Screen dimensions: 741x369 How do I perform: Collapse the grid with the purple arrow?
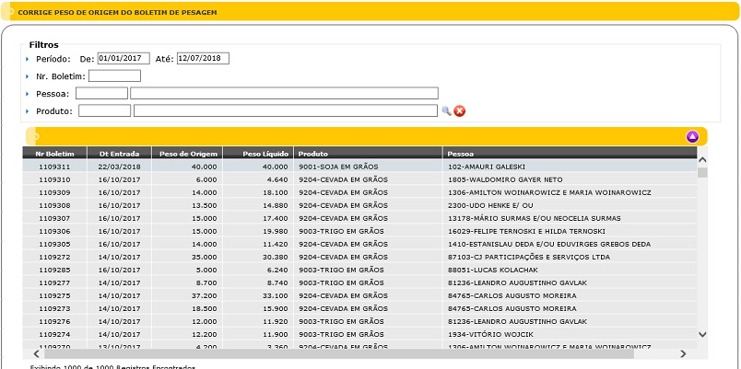692,137
